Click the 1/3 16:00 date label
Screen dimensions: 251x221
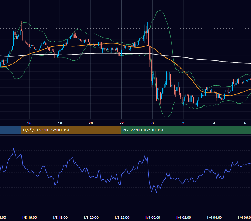pos(29,217)
